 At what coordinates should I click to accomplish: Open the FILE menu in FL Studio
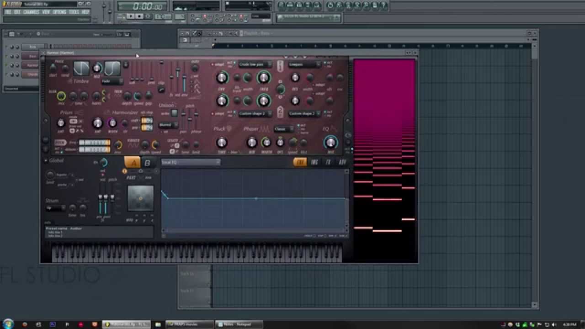pyautogui.click(x=8, y=12)
